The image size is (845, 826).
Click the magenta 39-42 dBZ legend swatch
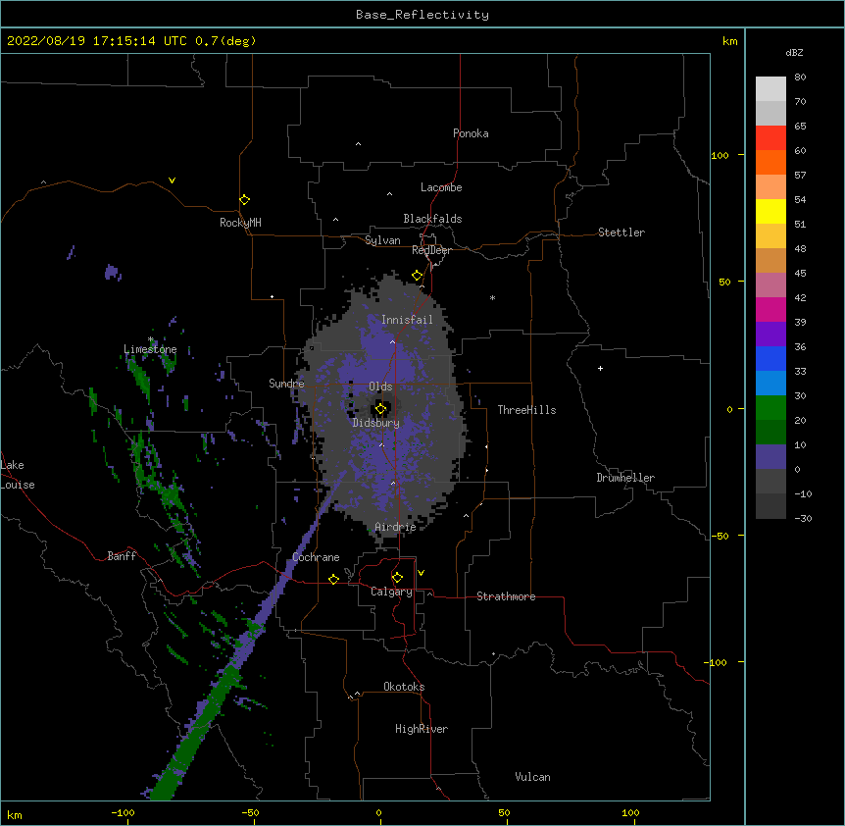click(x=770, y=310)
